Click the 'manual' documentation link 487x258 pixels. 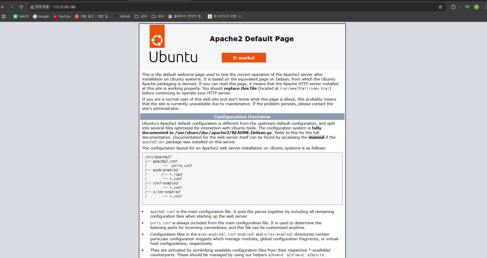pos(316,137)
